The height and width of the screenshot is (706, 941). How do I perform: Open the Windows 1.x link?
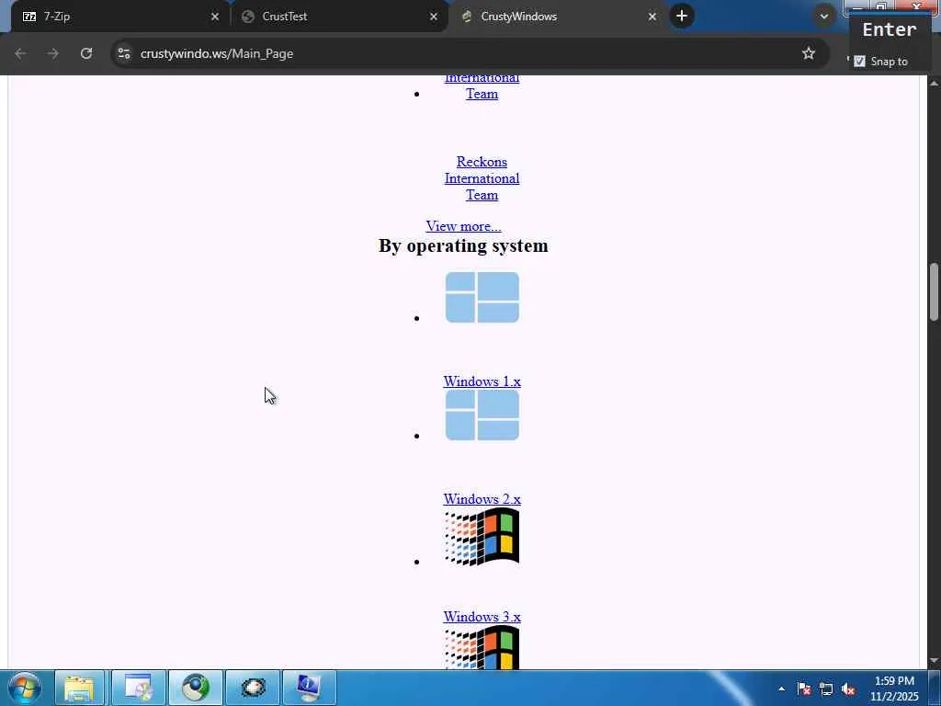(482, 381)
